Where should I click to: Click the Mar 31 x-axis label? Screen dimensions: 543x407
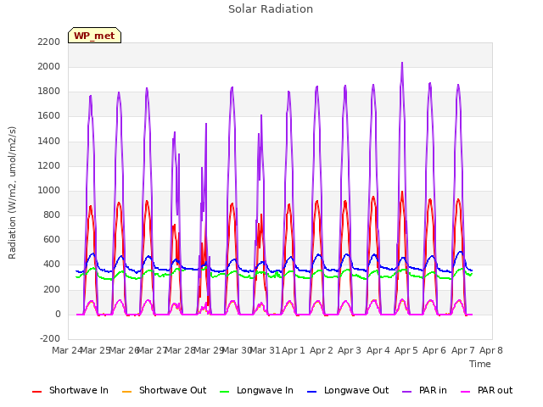tap(266, 350)
